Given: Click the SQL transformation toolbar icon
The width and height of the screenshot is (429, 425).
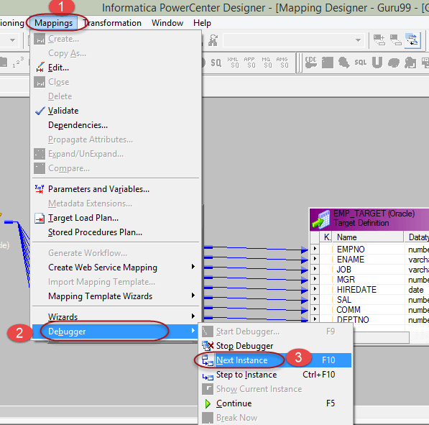Looking at the screenshot, I should [x=360, y=63].
